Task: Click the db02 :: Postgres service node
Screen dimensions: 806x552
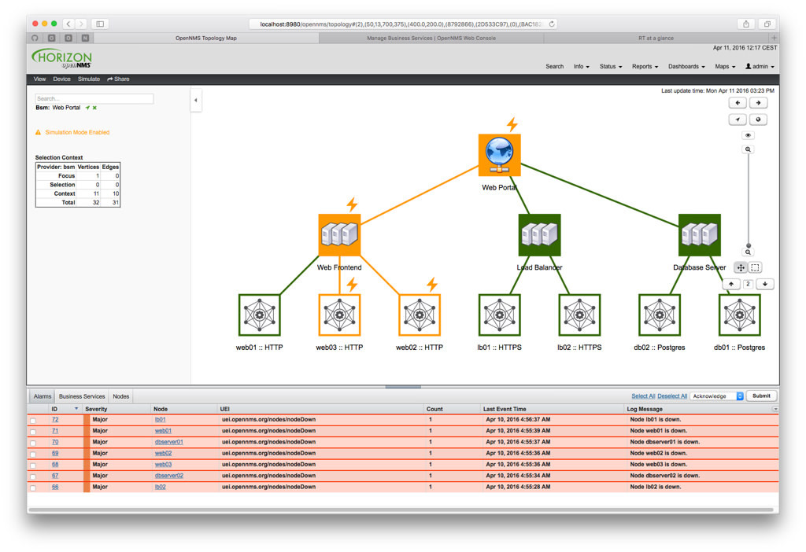Action: tap(660, 315)
